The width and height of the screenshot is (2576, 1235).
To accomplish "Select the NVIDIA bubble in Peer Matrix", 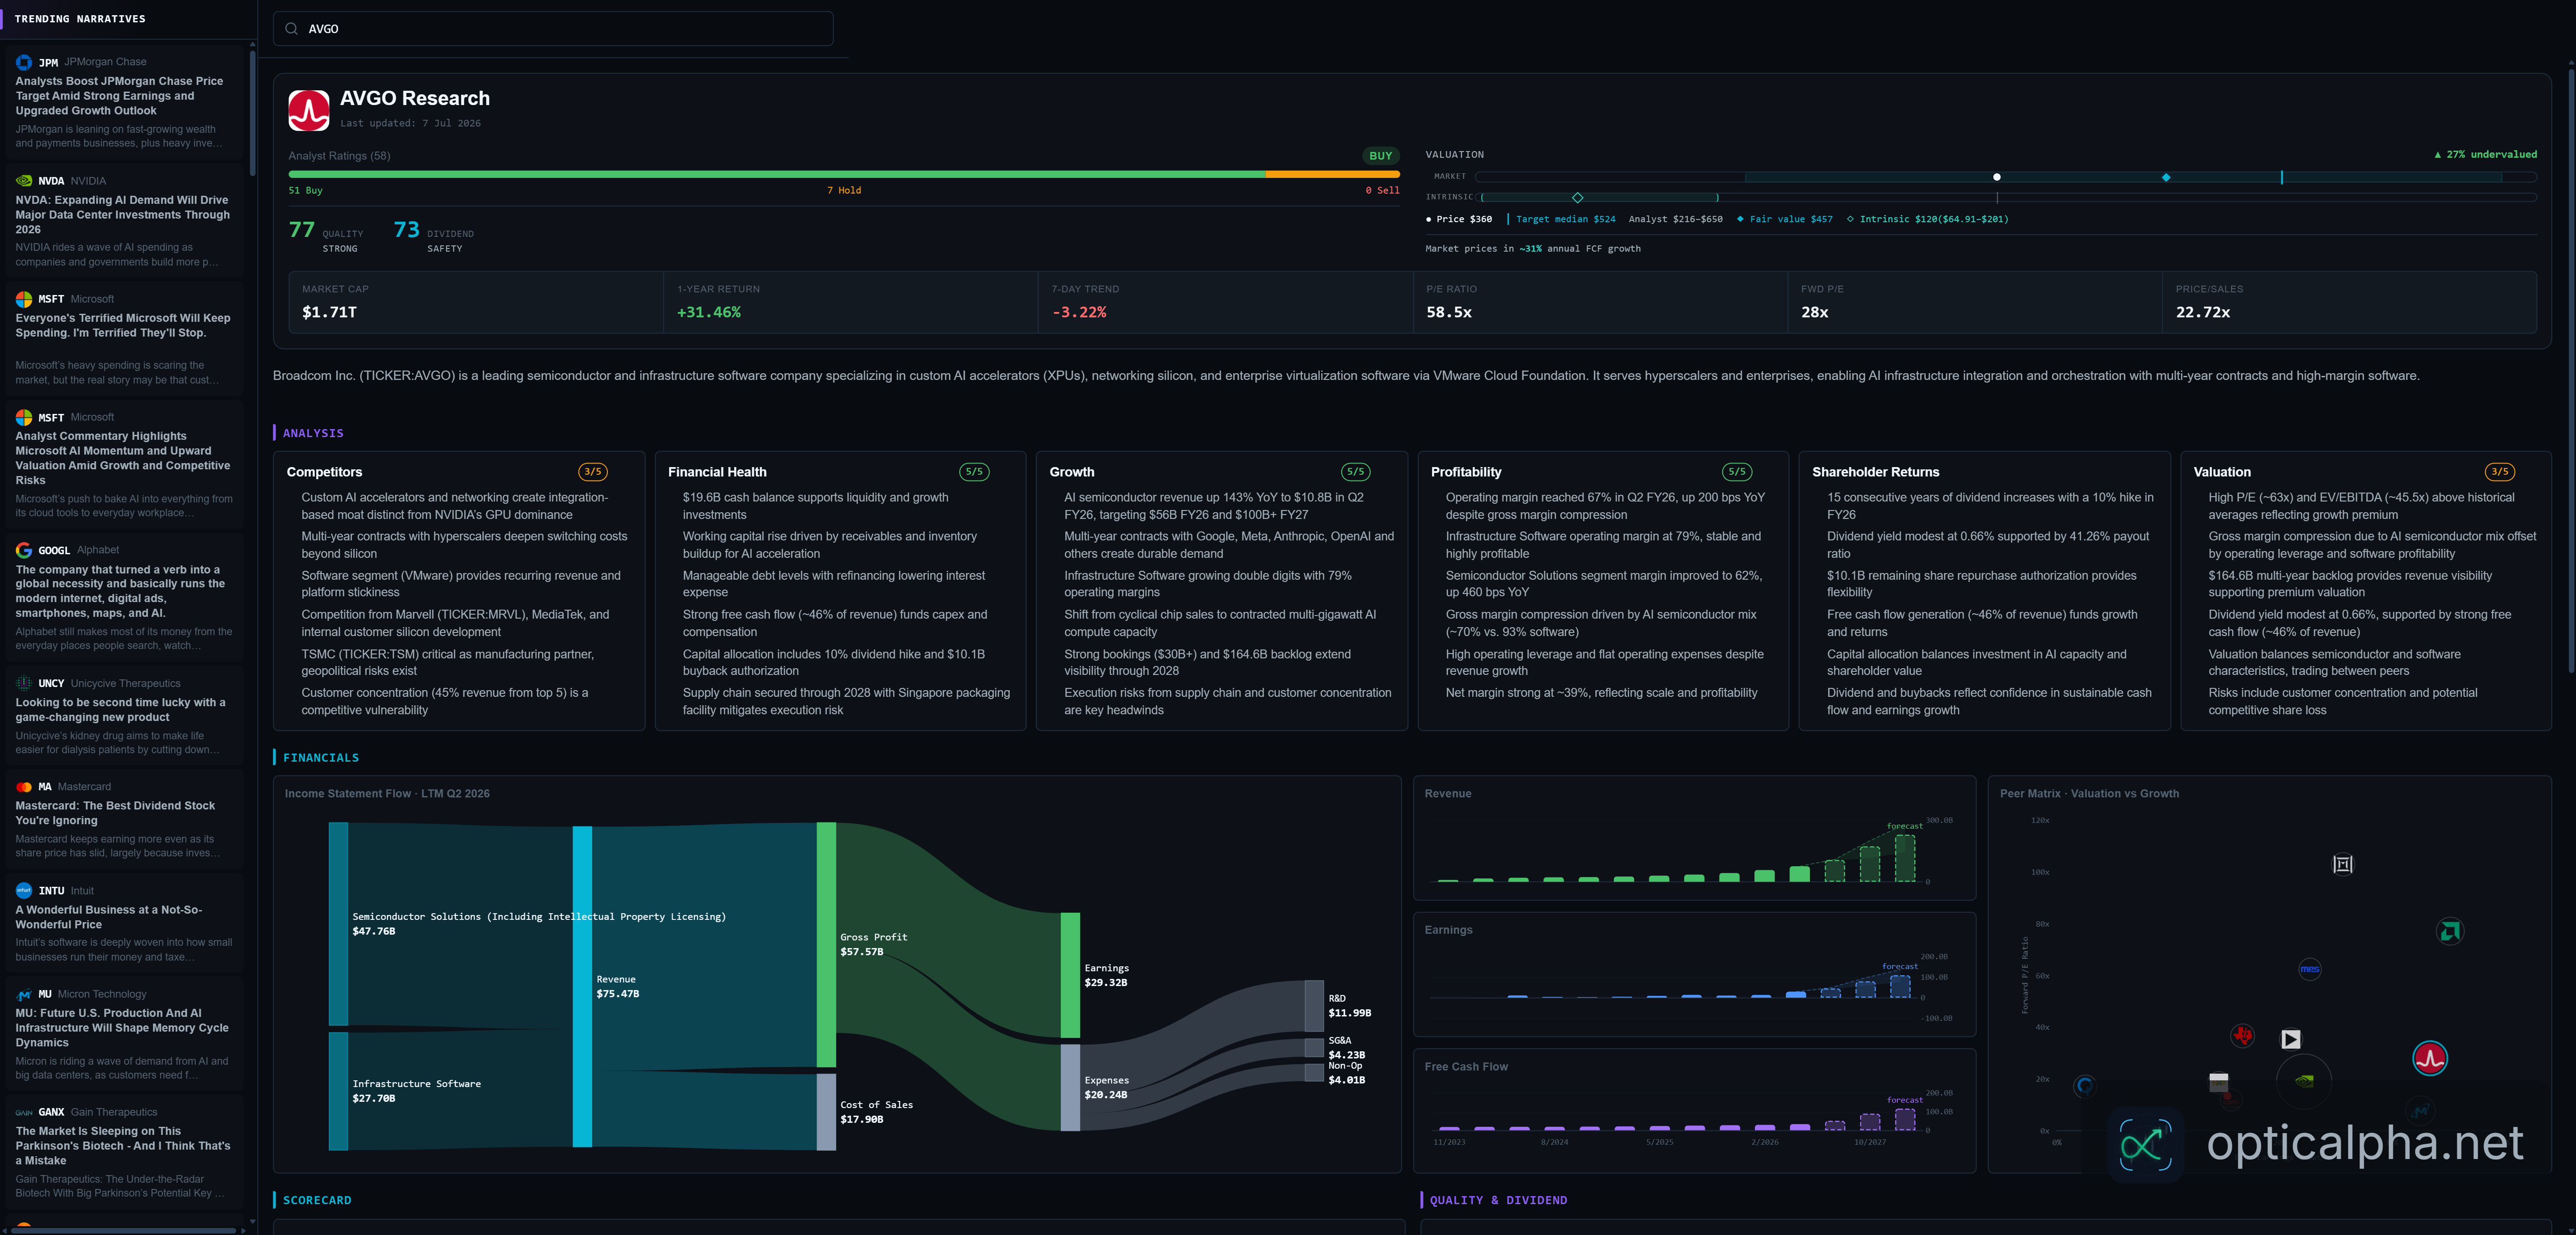I will click(x=2304, y=1080).
